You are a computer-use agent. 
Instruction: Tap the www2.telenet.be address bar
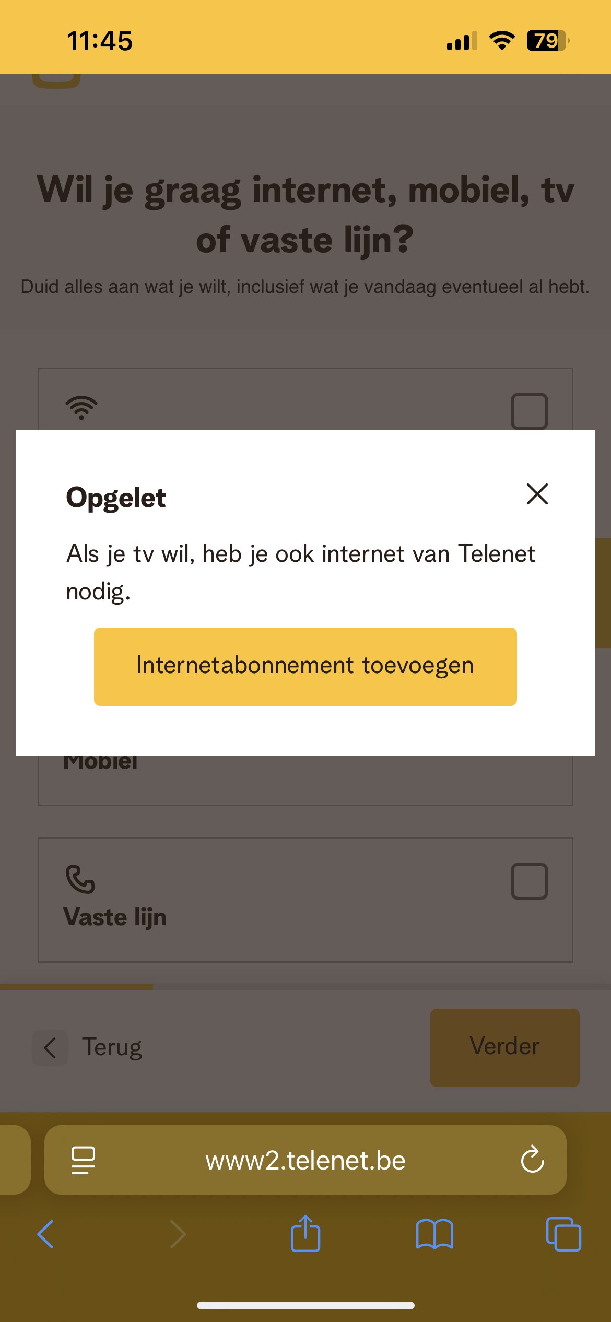[x=305, y=1160]
